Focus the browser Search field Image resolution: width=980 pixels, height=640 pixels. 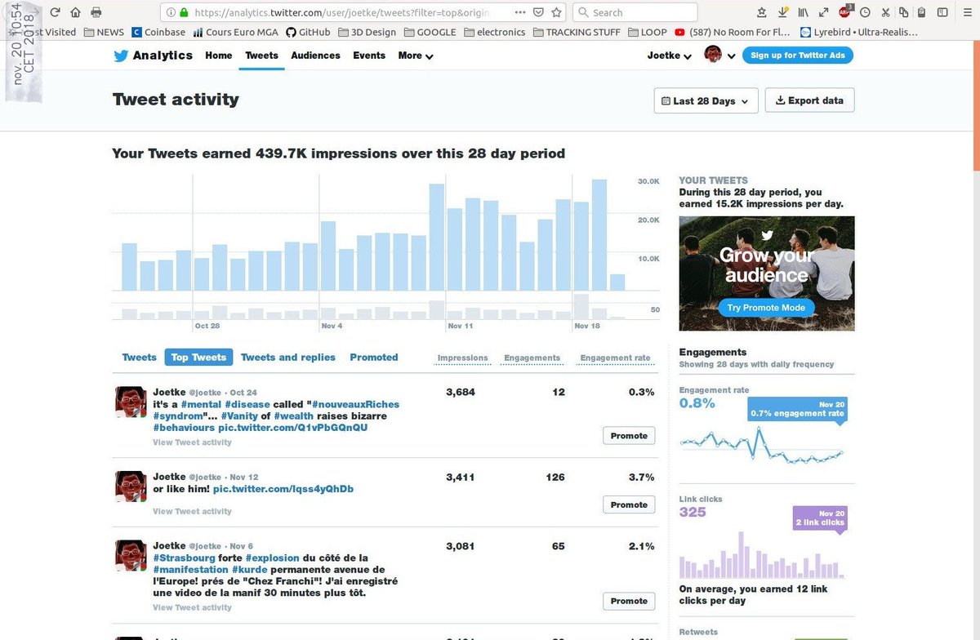pyautogui.click(x=635, y=12)
